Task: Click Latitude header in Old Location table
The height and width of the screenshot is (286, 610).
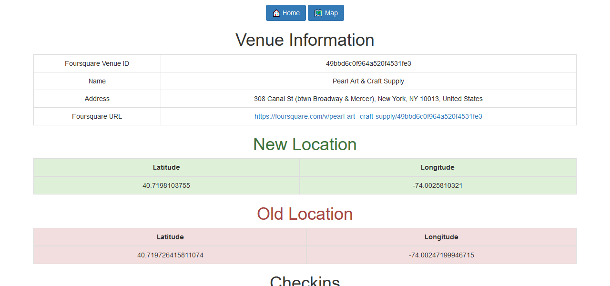Action: [170, 237]
